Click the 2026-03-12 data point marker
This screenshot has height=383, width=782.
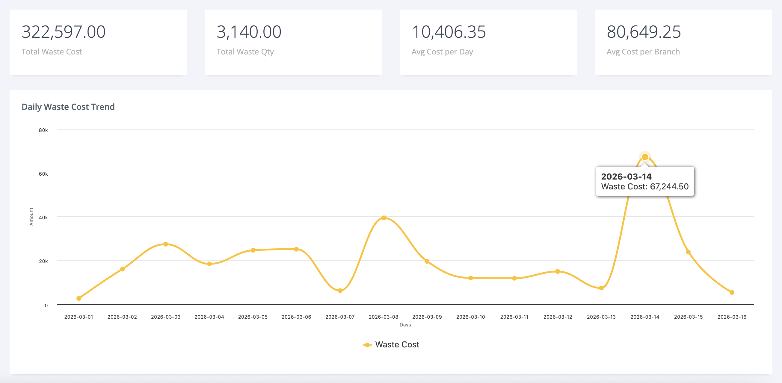(557, 271)
